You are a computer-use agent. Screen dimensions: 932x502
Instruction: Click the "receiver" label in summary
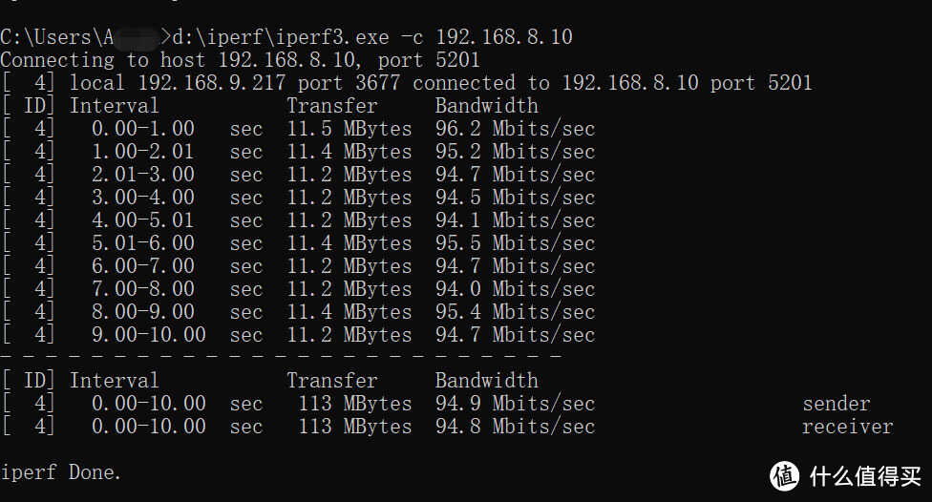pos(847,427)
